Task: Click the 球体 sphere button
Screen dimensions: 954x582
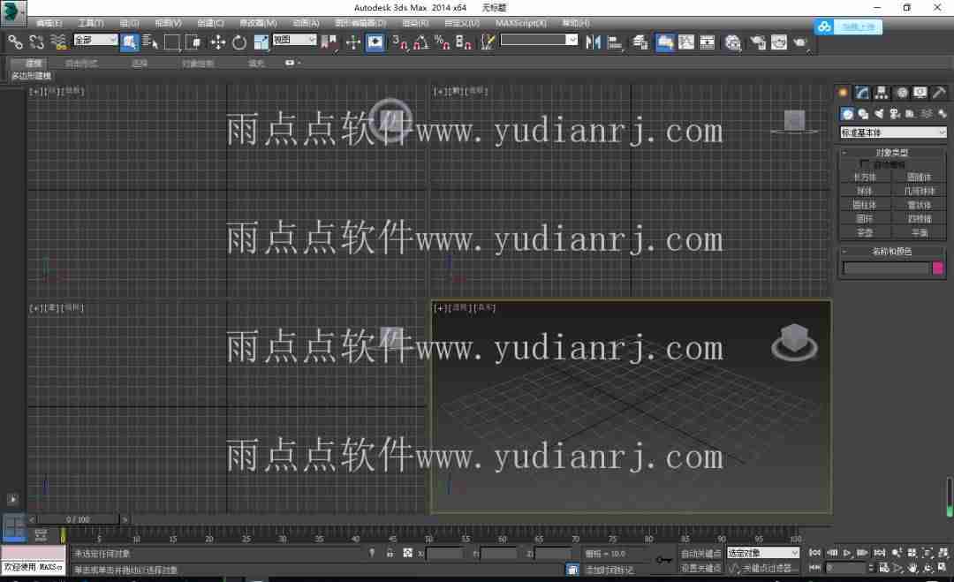Action: 865,191
